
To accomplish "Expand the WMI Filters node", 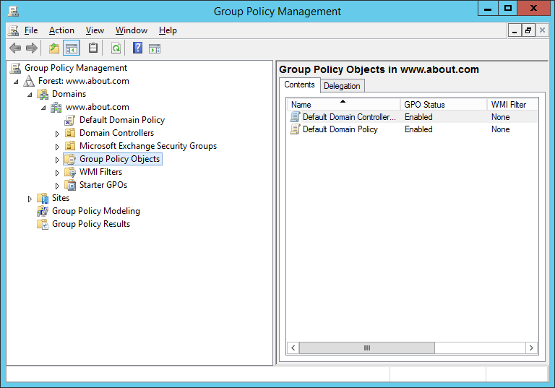I will [57, 173].
